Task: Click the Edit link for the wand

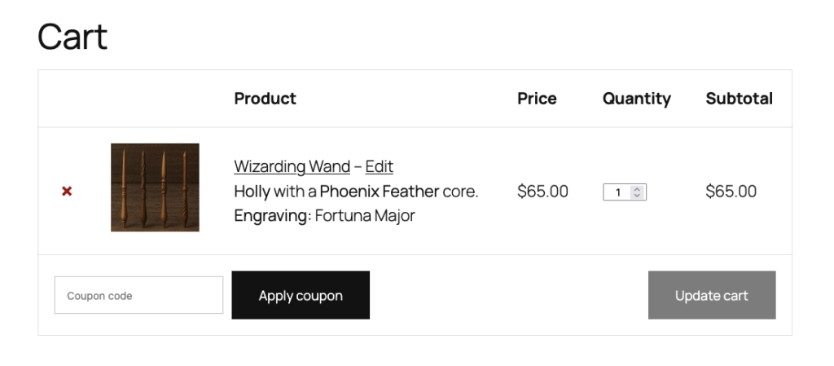Action: click(379, 166)
